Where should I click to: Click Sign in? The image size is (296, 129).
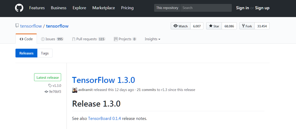pyautogui.click(x=242, y=8)
